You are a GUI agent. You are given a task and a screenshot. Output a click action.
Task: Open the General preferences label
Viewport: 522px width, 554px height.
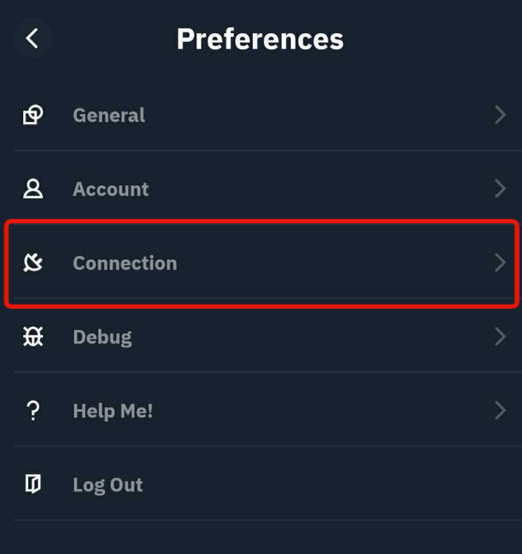[109, 115]
